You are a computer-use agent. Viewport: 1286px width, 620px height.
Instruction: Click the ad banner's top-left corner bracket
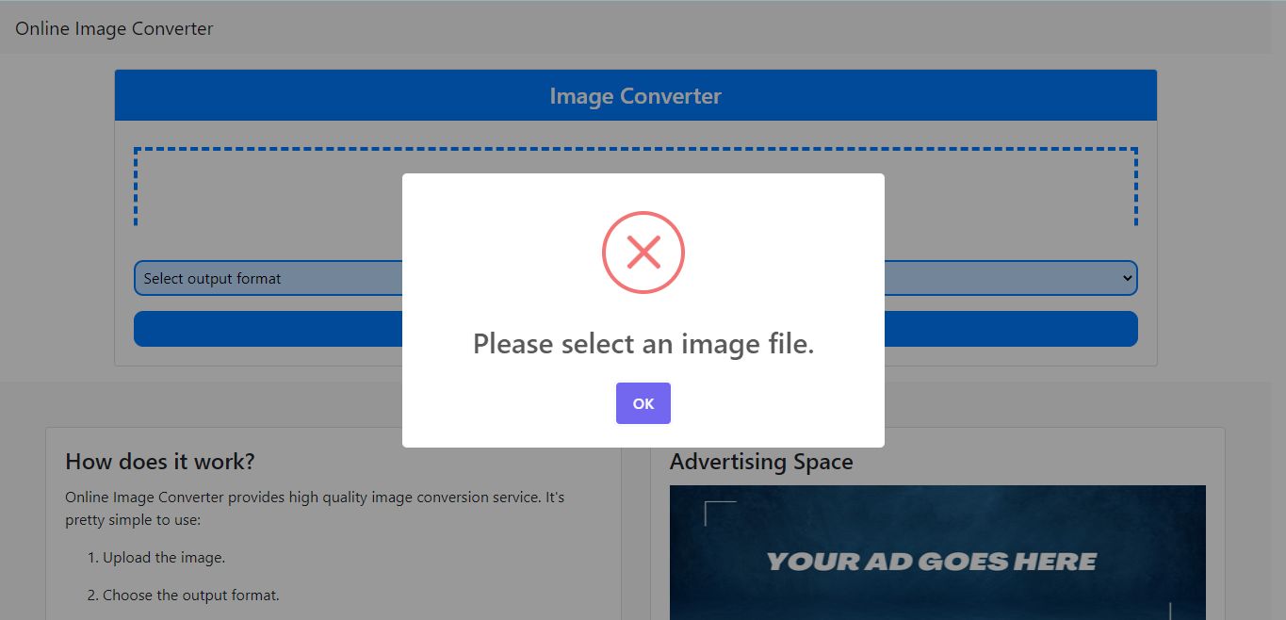[x=720, y=514]
